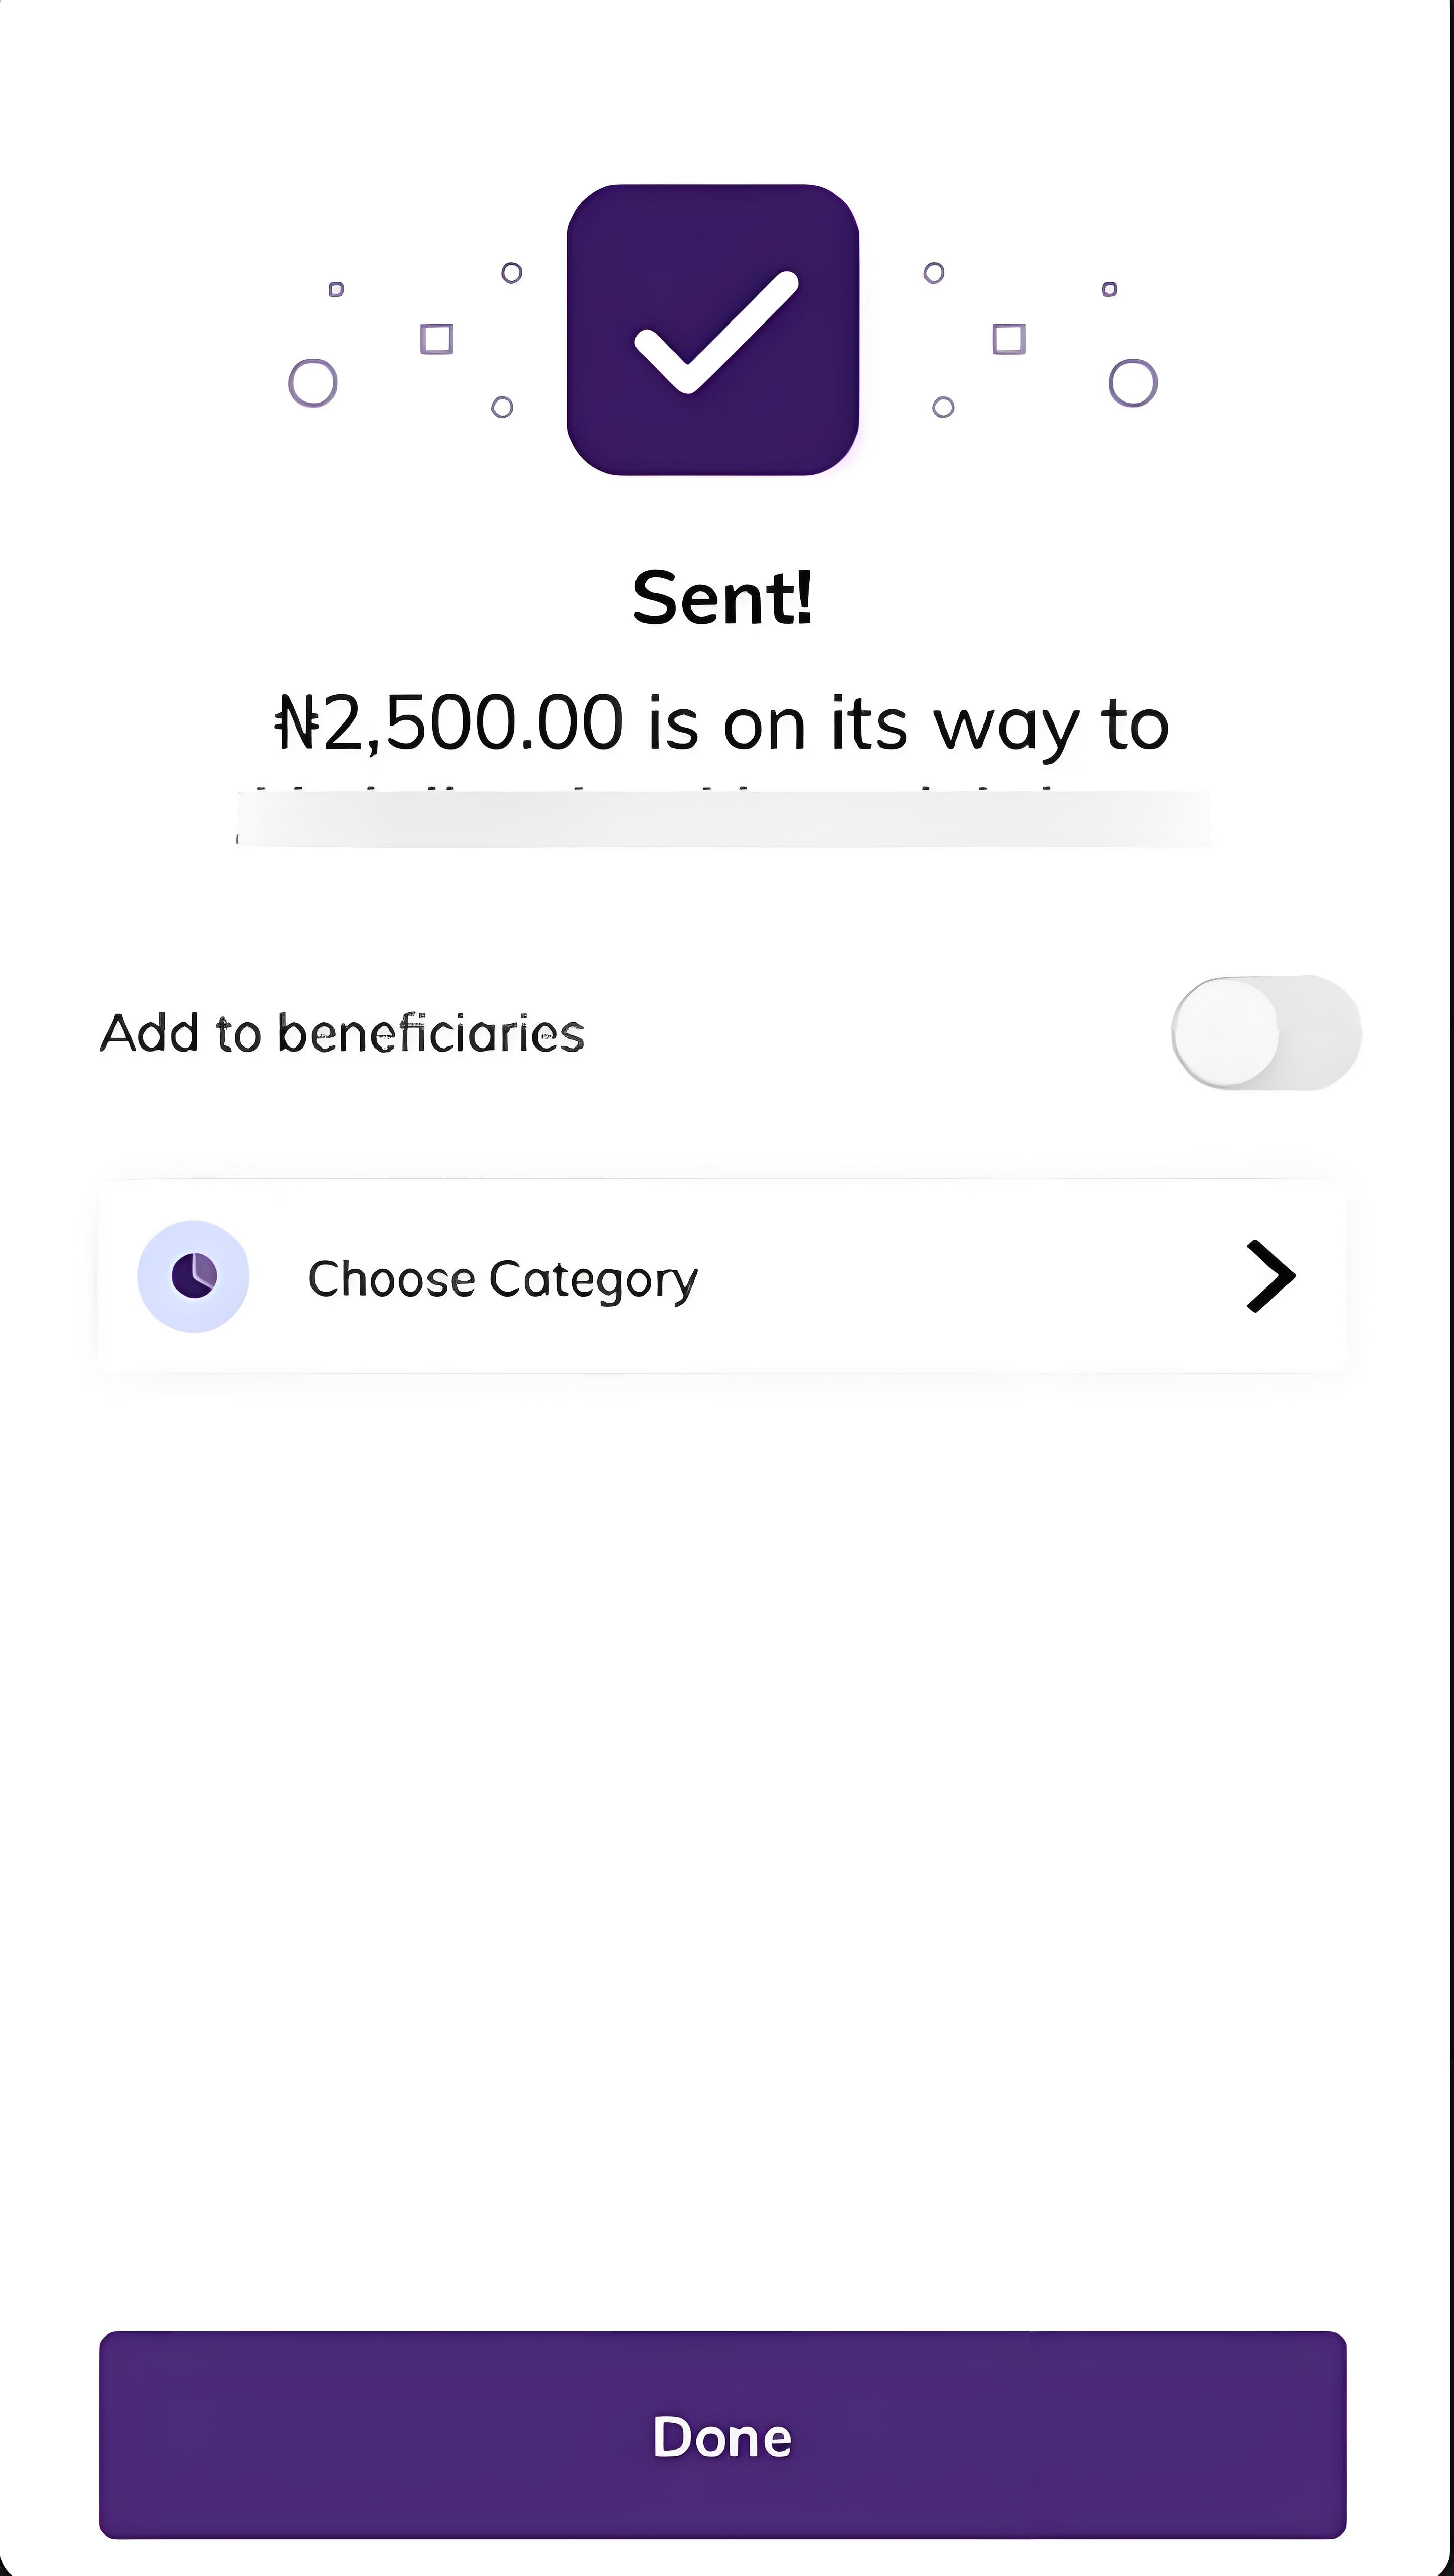This screenshot has width=1454, height=2576.
Task: Click the hollow square right of checkmark
Action: [x=1010, y=339]
